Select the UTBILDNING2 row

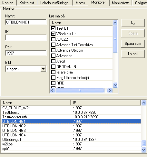pyautogui.click(x=71, y=126)
